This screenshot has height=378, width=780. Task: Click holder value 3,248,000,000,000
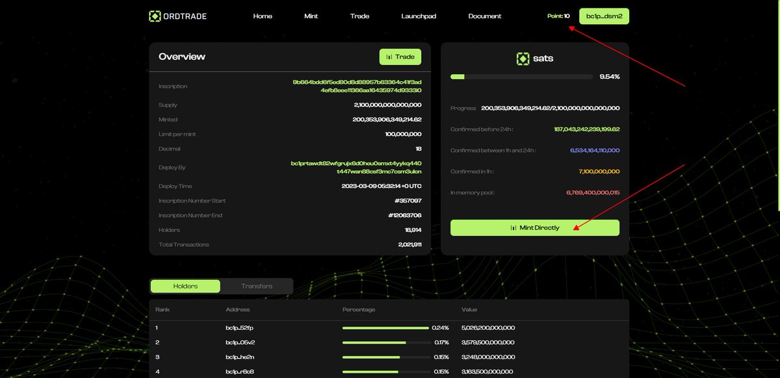click(488, 357)
